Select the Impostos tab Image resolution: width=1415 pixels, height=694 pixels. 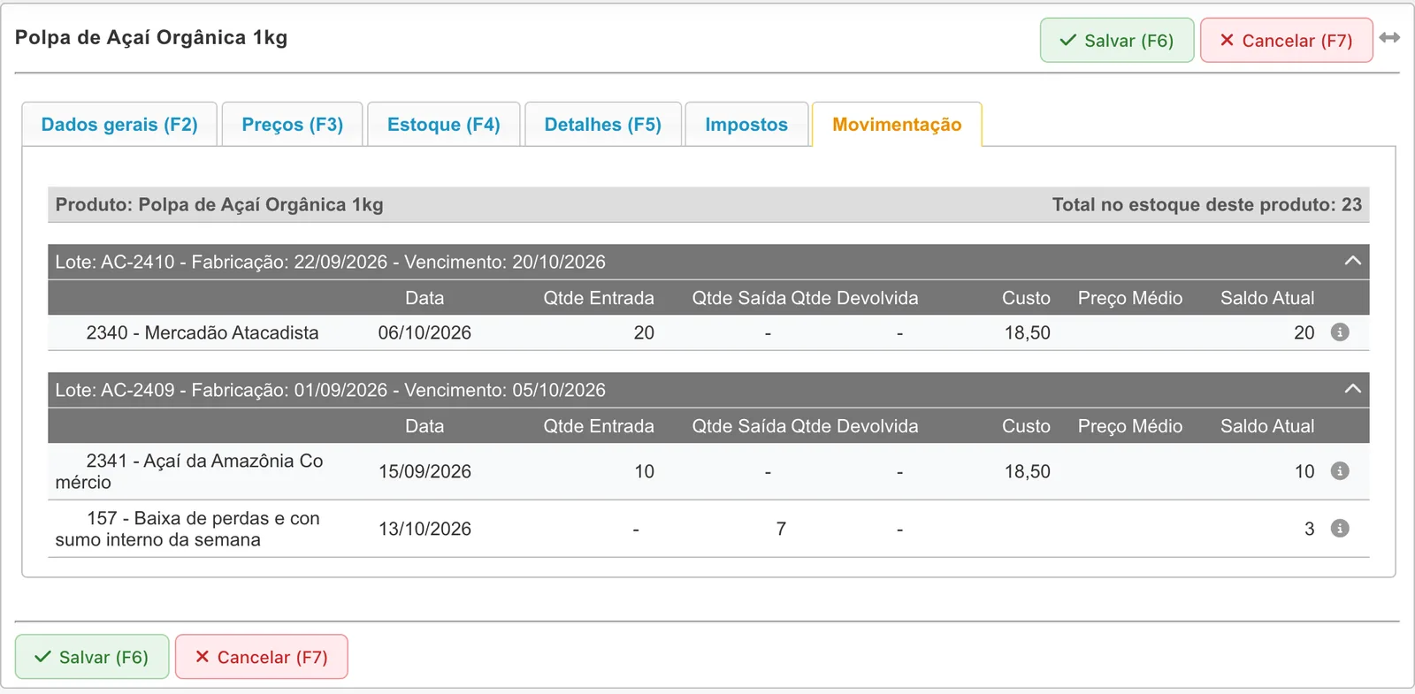point(746,125)
